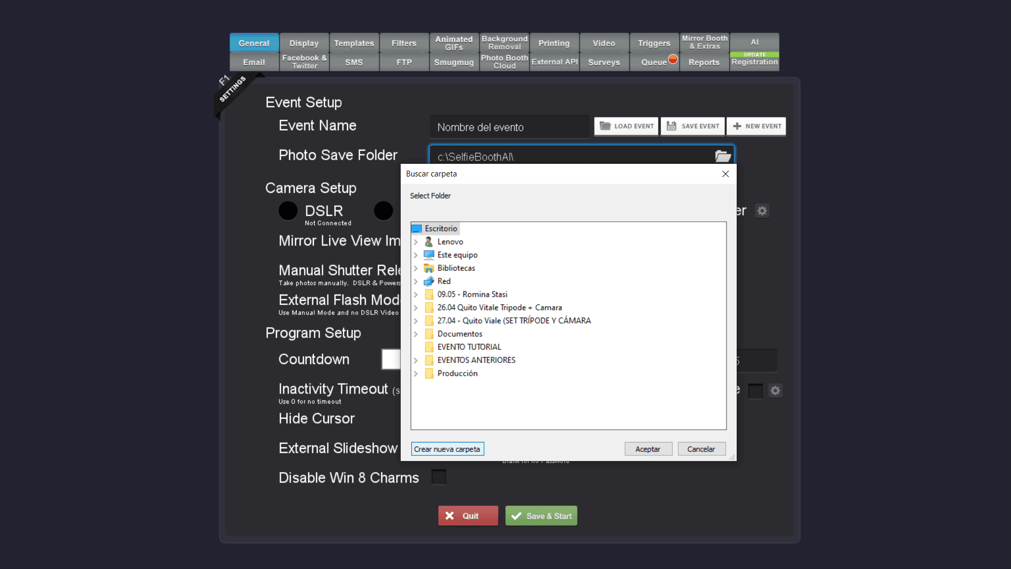Image resolution: width=1011 pixels, height=569 pixels.
Task: Open the gear settings near Inactivity Timeout row
Action: [775, 390]
